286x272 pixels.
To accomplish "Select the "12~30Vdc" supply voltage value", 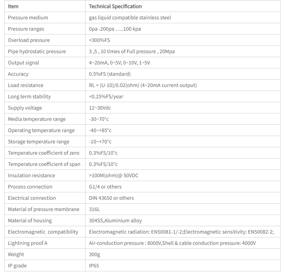I will point(100,108).
